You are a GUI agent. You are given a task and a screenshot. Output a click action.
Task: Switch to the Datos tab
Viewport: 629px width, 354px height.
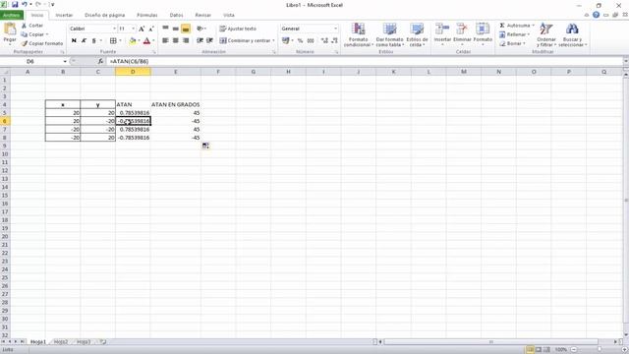pos(176,15)
